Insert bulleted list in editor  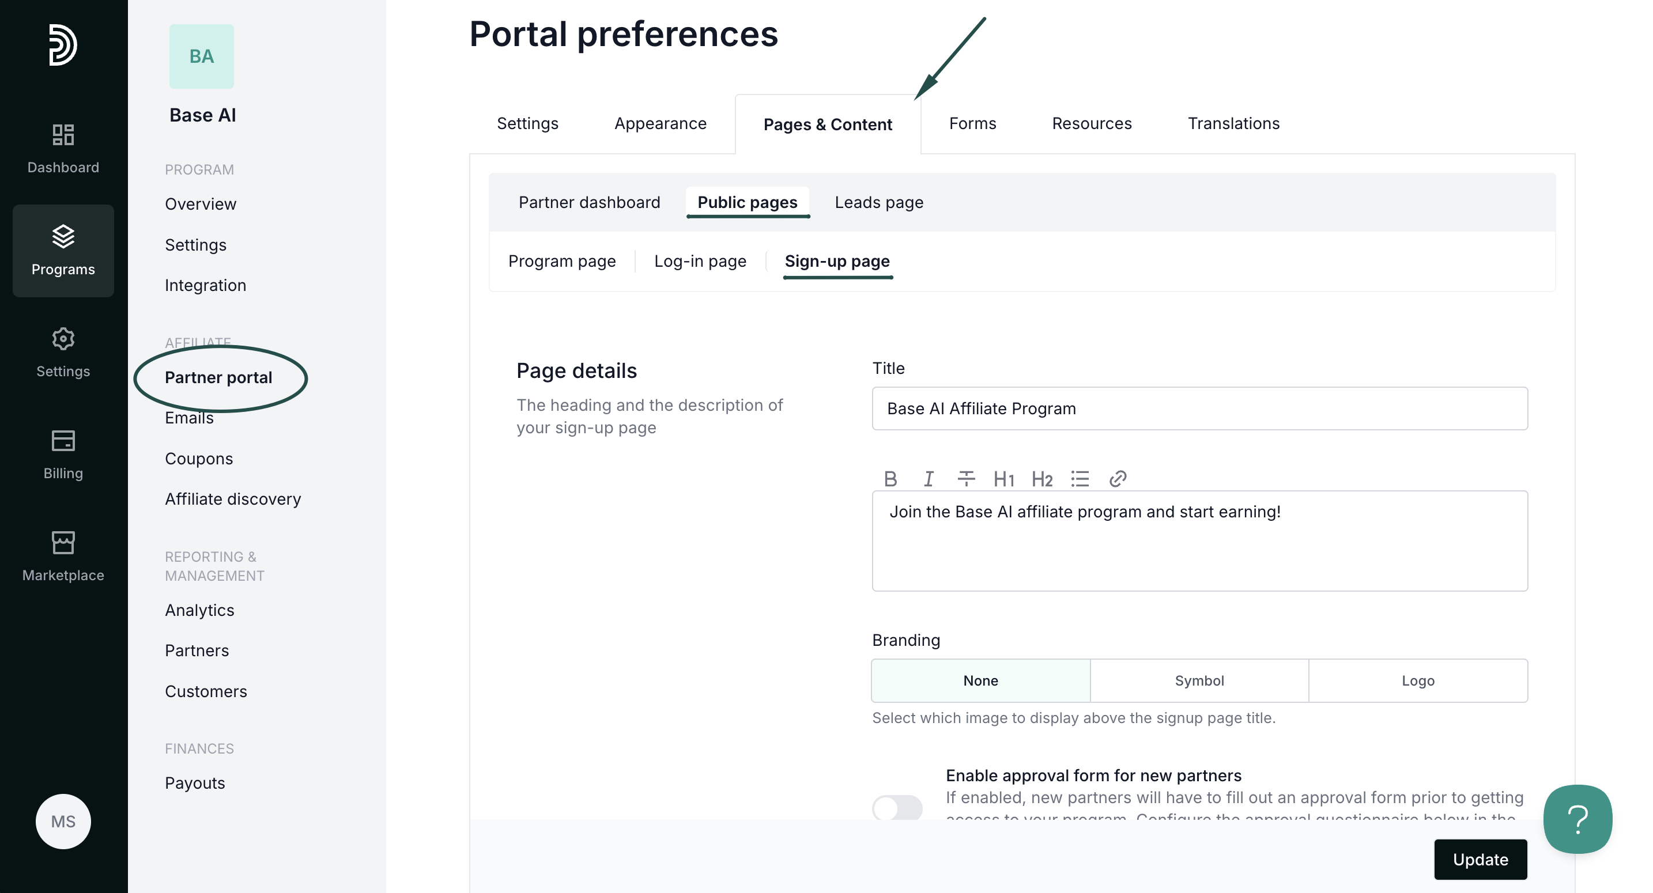pyautogui.click(x=1080, y=479)
